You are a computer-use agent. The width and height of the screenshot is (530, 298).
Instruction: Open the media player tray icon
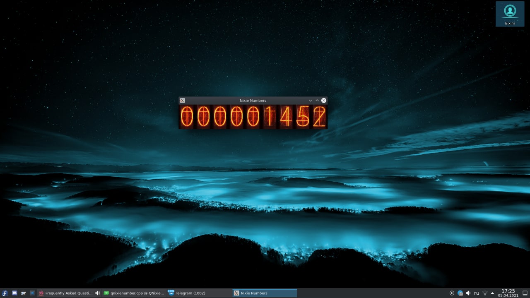pyautogui.click(x=452, y=293)
